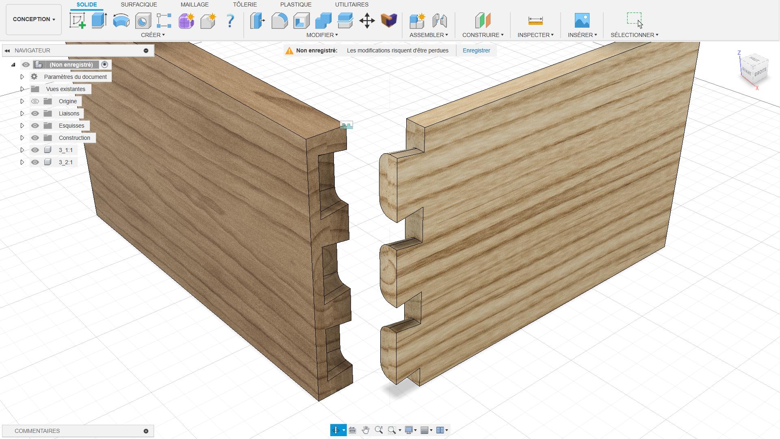Image resolution: width=780 pixels, height=439 pixels.
Task: Hide the body named 3_1:1
Action: (35, 150)
